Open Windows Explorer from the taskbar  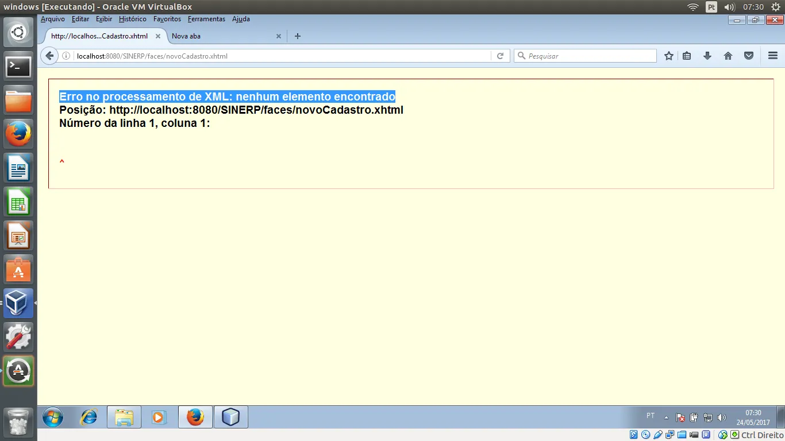124,417
